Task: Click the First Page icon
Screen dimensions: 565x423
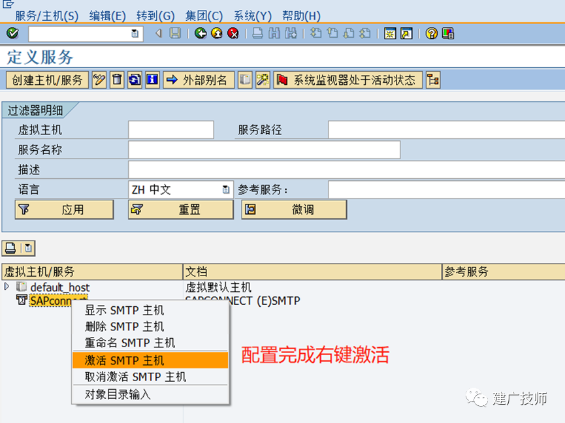Action: tap(316, 33)
